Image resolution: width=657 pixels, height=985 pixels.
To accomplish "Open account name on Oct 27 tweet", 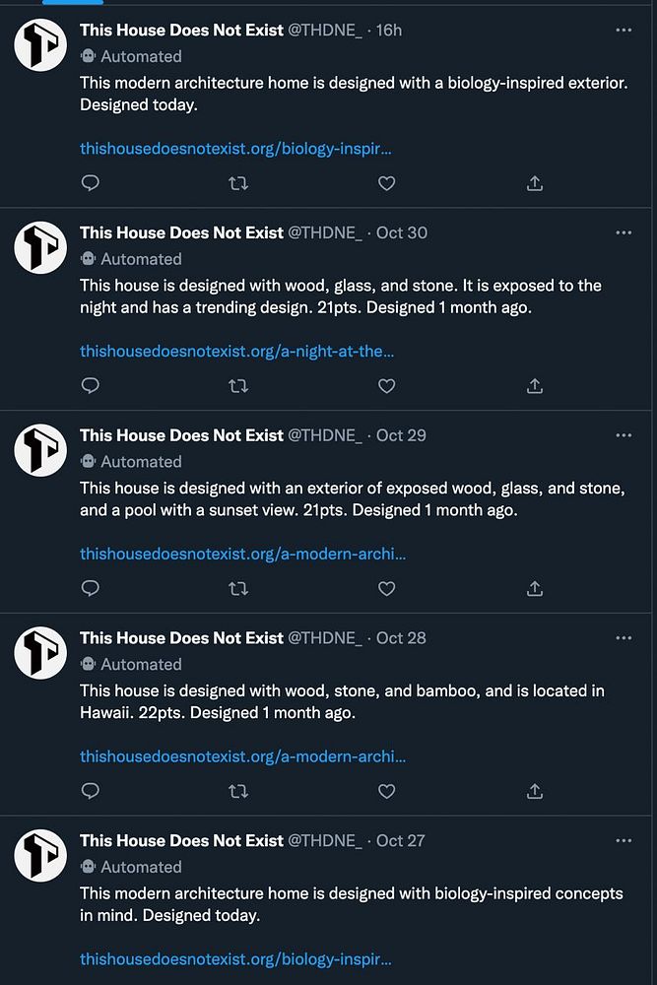I will 181,841.
